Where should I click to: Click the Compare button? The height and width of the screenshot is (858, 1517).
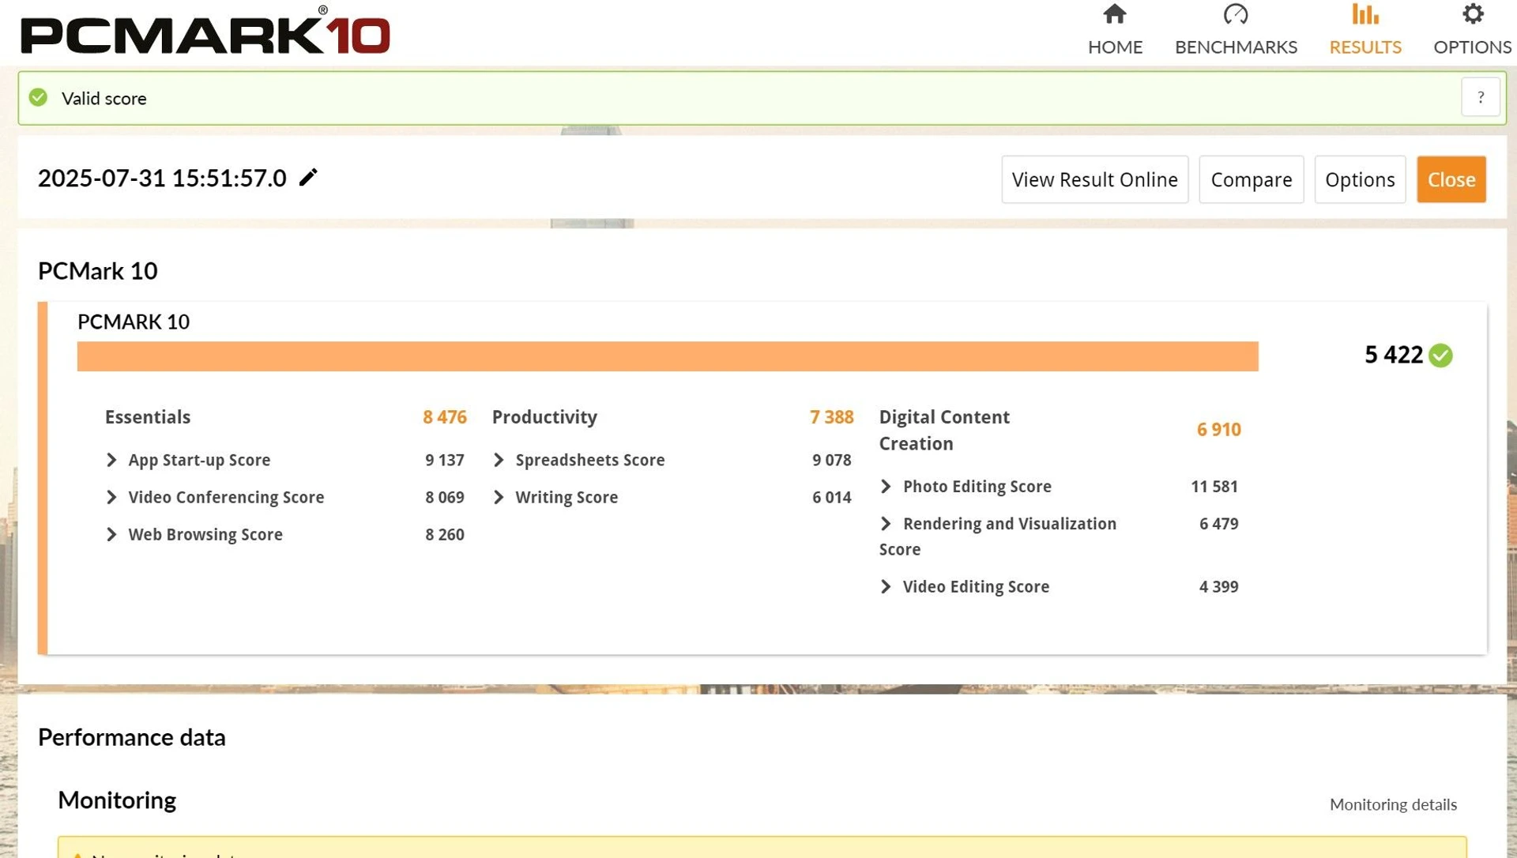click(x=1251, y=179)
